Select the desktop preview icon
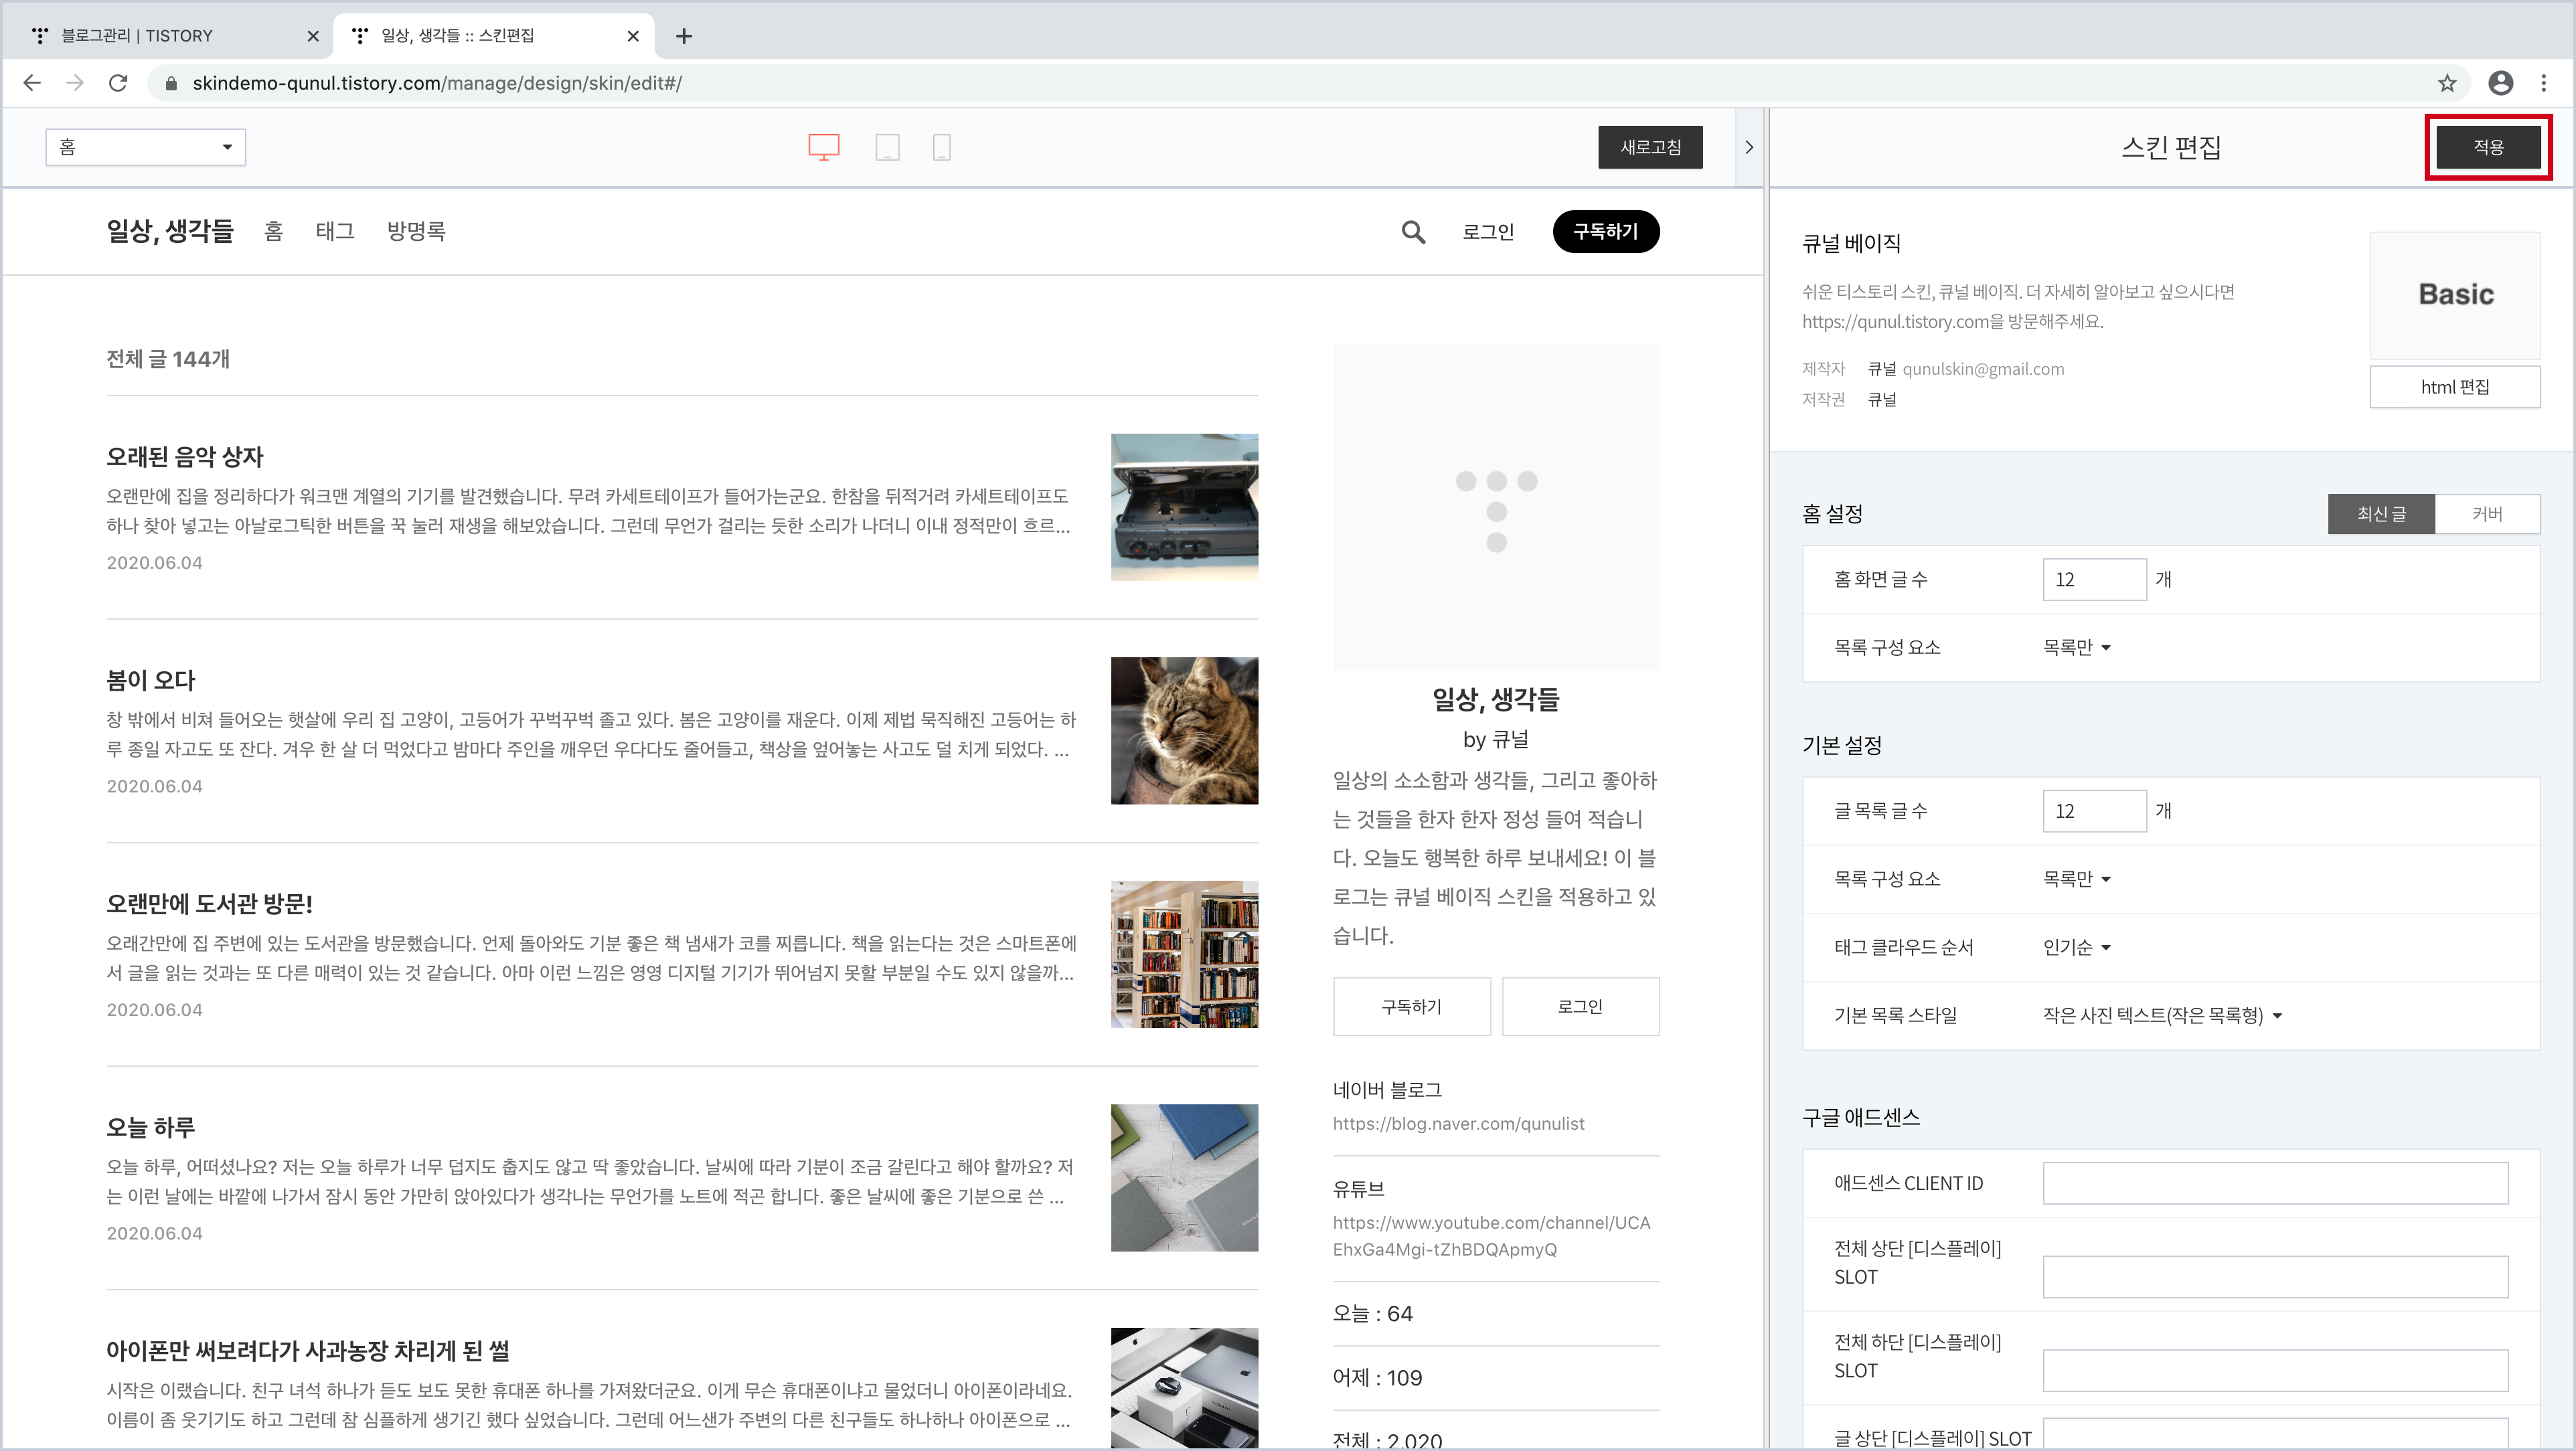Image resolution: width=2576 pixels, height=1451 pixels. [823, 147]
